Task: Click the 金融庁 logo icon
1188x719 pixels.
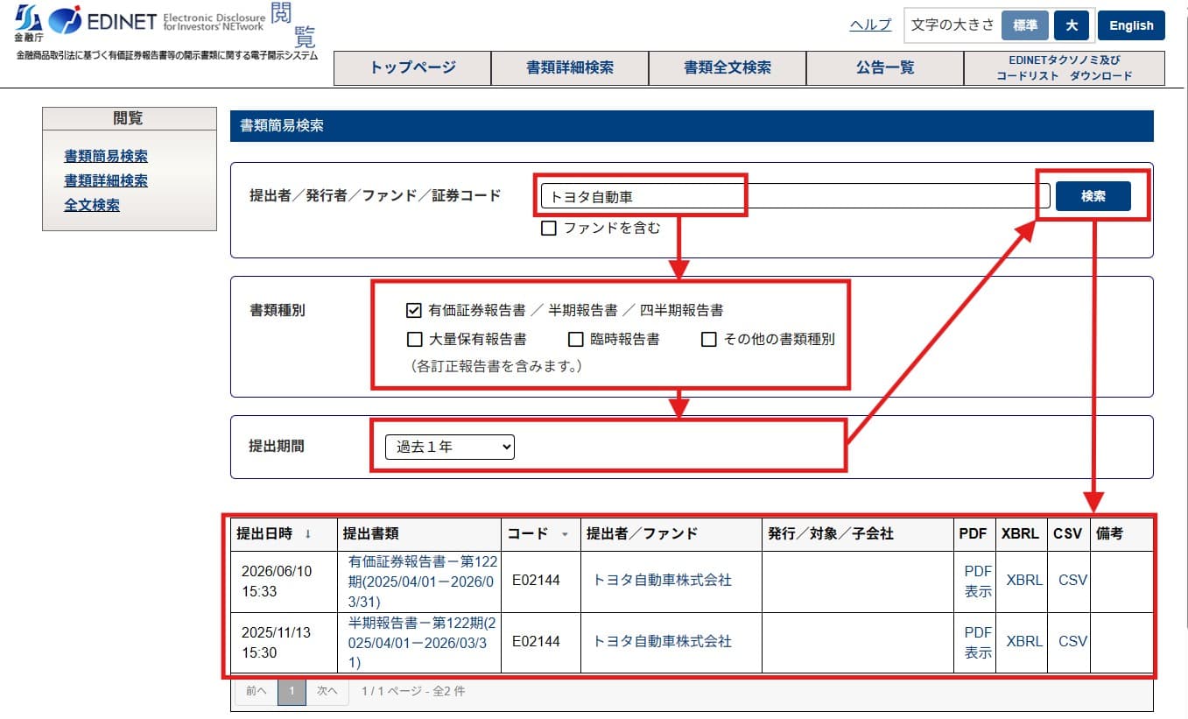Action: tap(28, 22)
